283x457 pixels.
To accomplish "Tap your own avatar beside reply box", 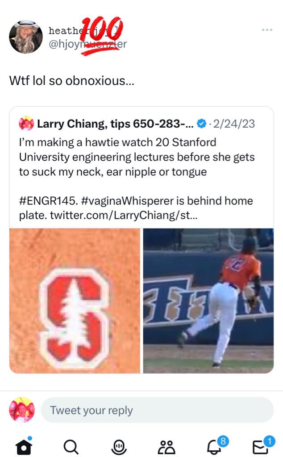I will pos(22,410).
